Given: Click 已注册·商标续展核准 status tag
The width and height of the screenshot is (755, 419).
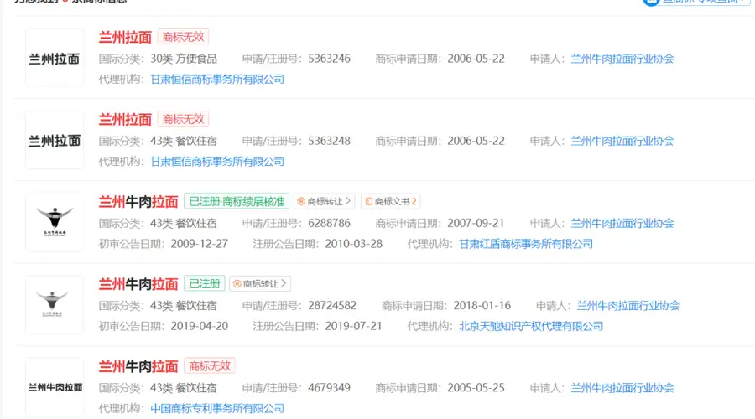Looking at the screenshot, I should point(237,202).
